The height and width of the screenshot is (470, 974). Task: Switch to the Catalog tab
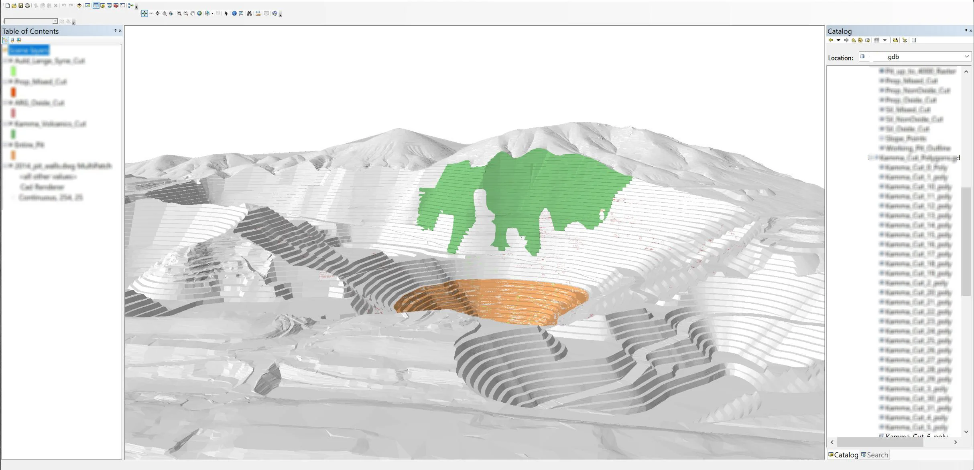[x=843, y=455]
